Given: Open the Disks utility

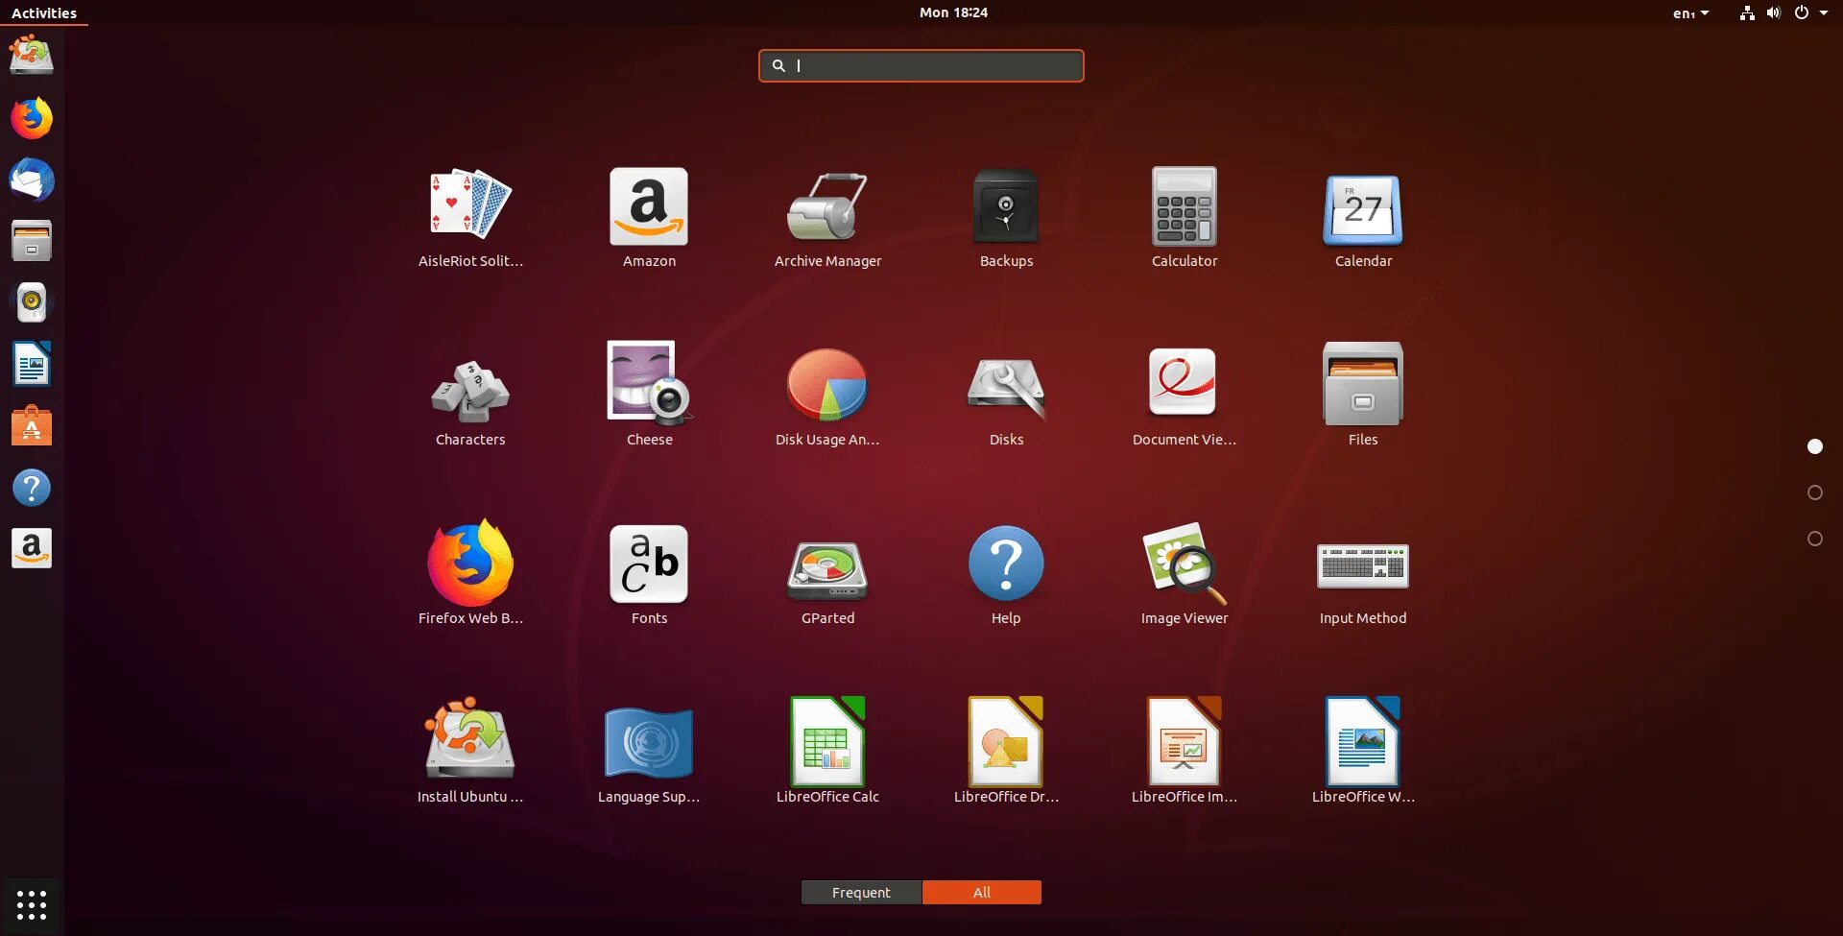Looking at the screenshot, I should click(x=1006, y=397).
